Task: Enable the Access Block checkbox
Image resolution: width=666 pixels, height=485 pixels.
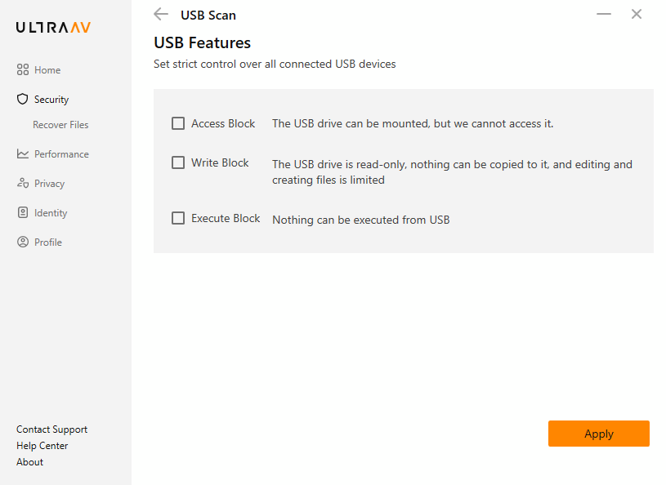Action: click(178, 123)
